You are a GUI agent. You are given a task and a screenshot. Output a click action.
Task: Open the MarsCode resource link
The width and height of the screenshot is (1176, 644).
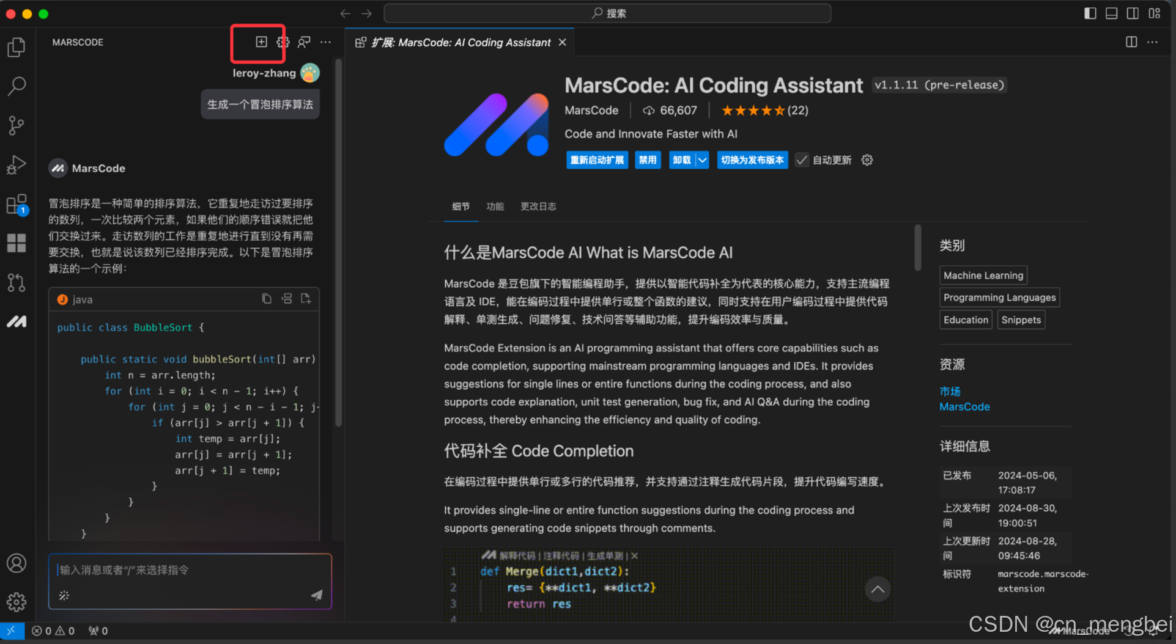pos(964,407)
